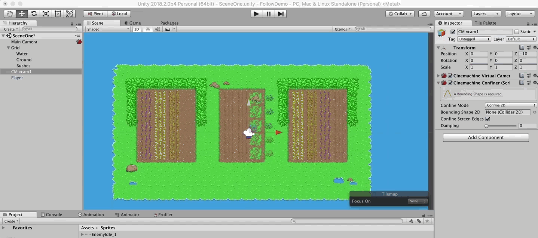Disable the Cinemachine Confiner component checkbox

(x=450, y=83)
